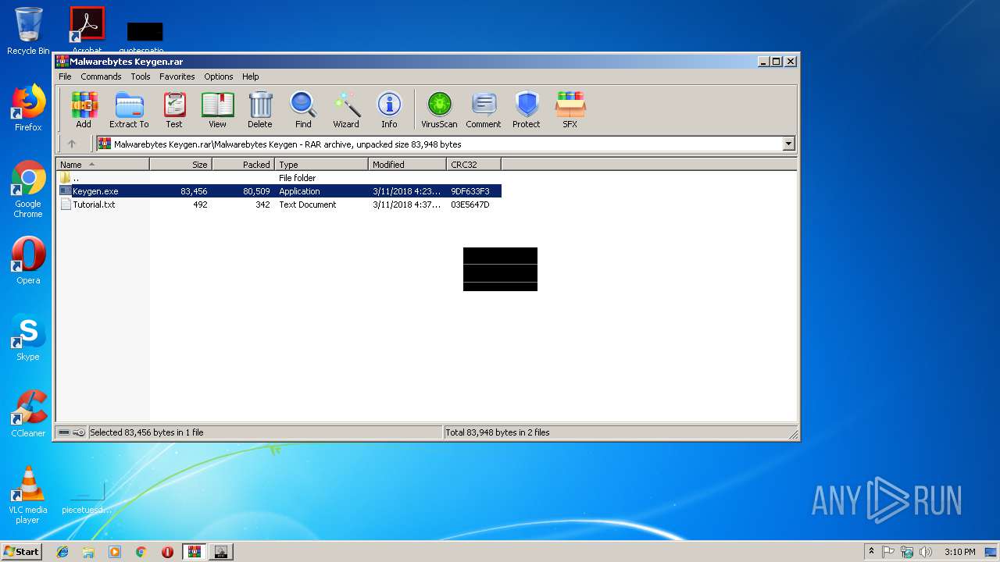Image resolution: width=1000 pixels, height=562 pixels.
Task: Click 'Selected 83,456 bytes in 1 file' status
Action: click(147, 432)
